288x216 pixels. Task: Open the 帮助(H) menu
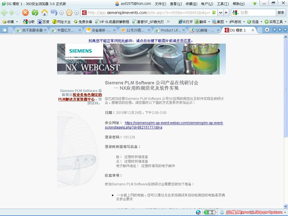coord(238,4)
